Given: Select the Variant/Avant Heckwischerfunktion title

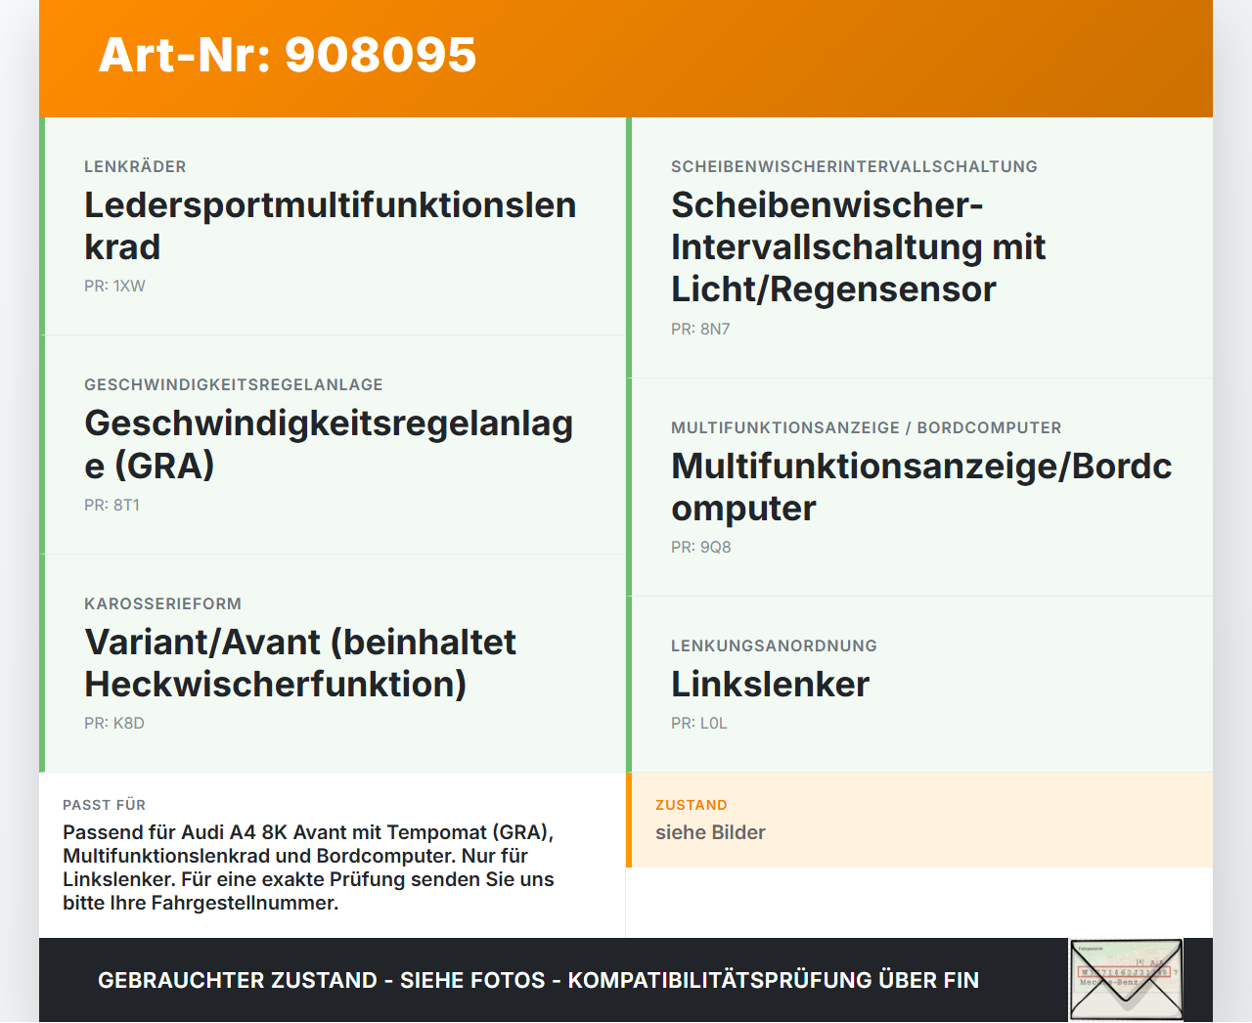Looking at the screenshot, I should pyautogui.click(x=300, y=663).
